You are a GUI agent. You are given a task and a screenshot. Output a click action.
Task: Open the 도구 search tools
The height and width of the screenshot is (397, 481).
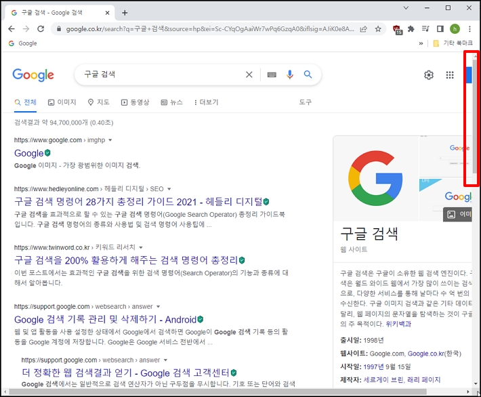pos(306,102)
